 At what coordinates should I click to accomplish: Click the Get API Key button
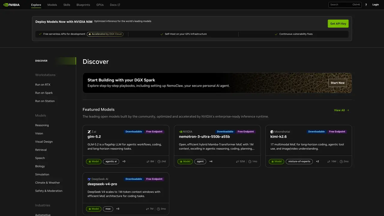pyautogui.click(x=338, y=24)
